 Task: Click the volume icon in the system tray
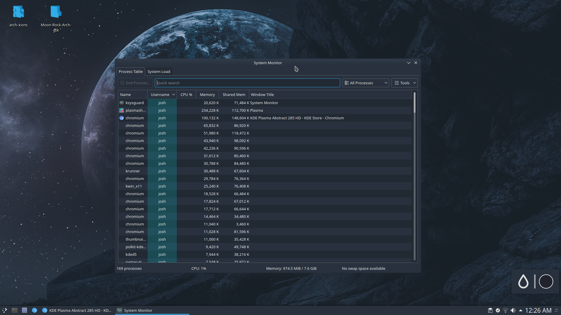point(513,310)
